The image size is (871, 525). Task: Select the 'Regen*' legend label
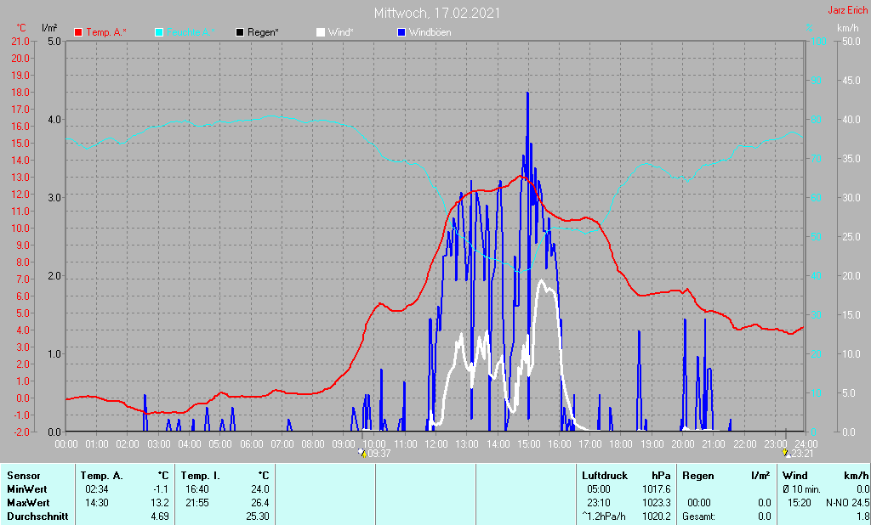[263, 32]
